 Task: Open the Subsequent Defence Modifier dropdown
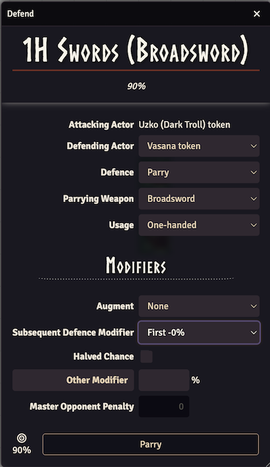pyautogui.click(x=199, y=333)
